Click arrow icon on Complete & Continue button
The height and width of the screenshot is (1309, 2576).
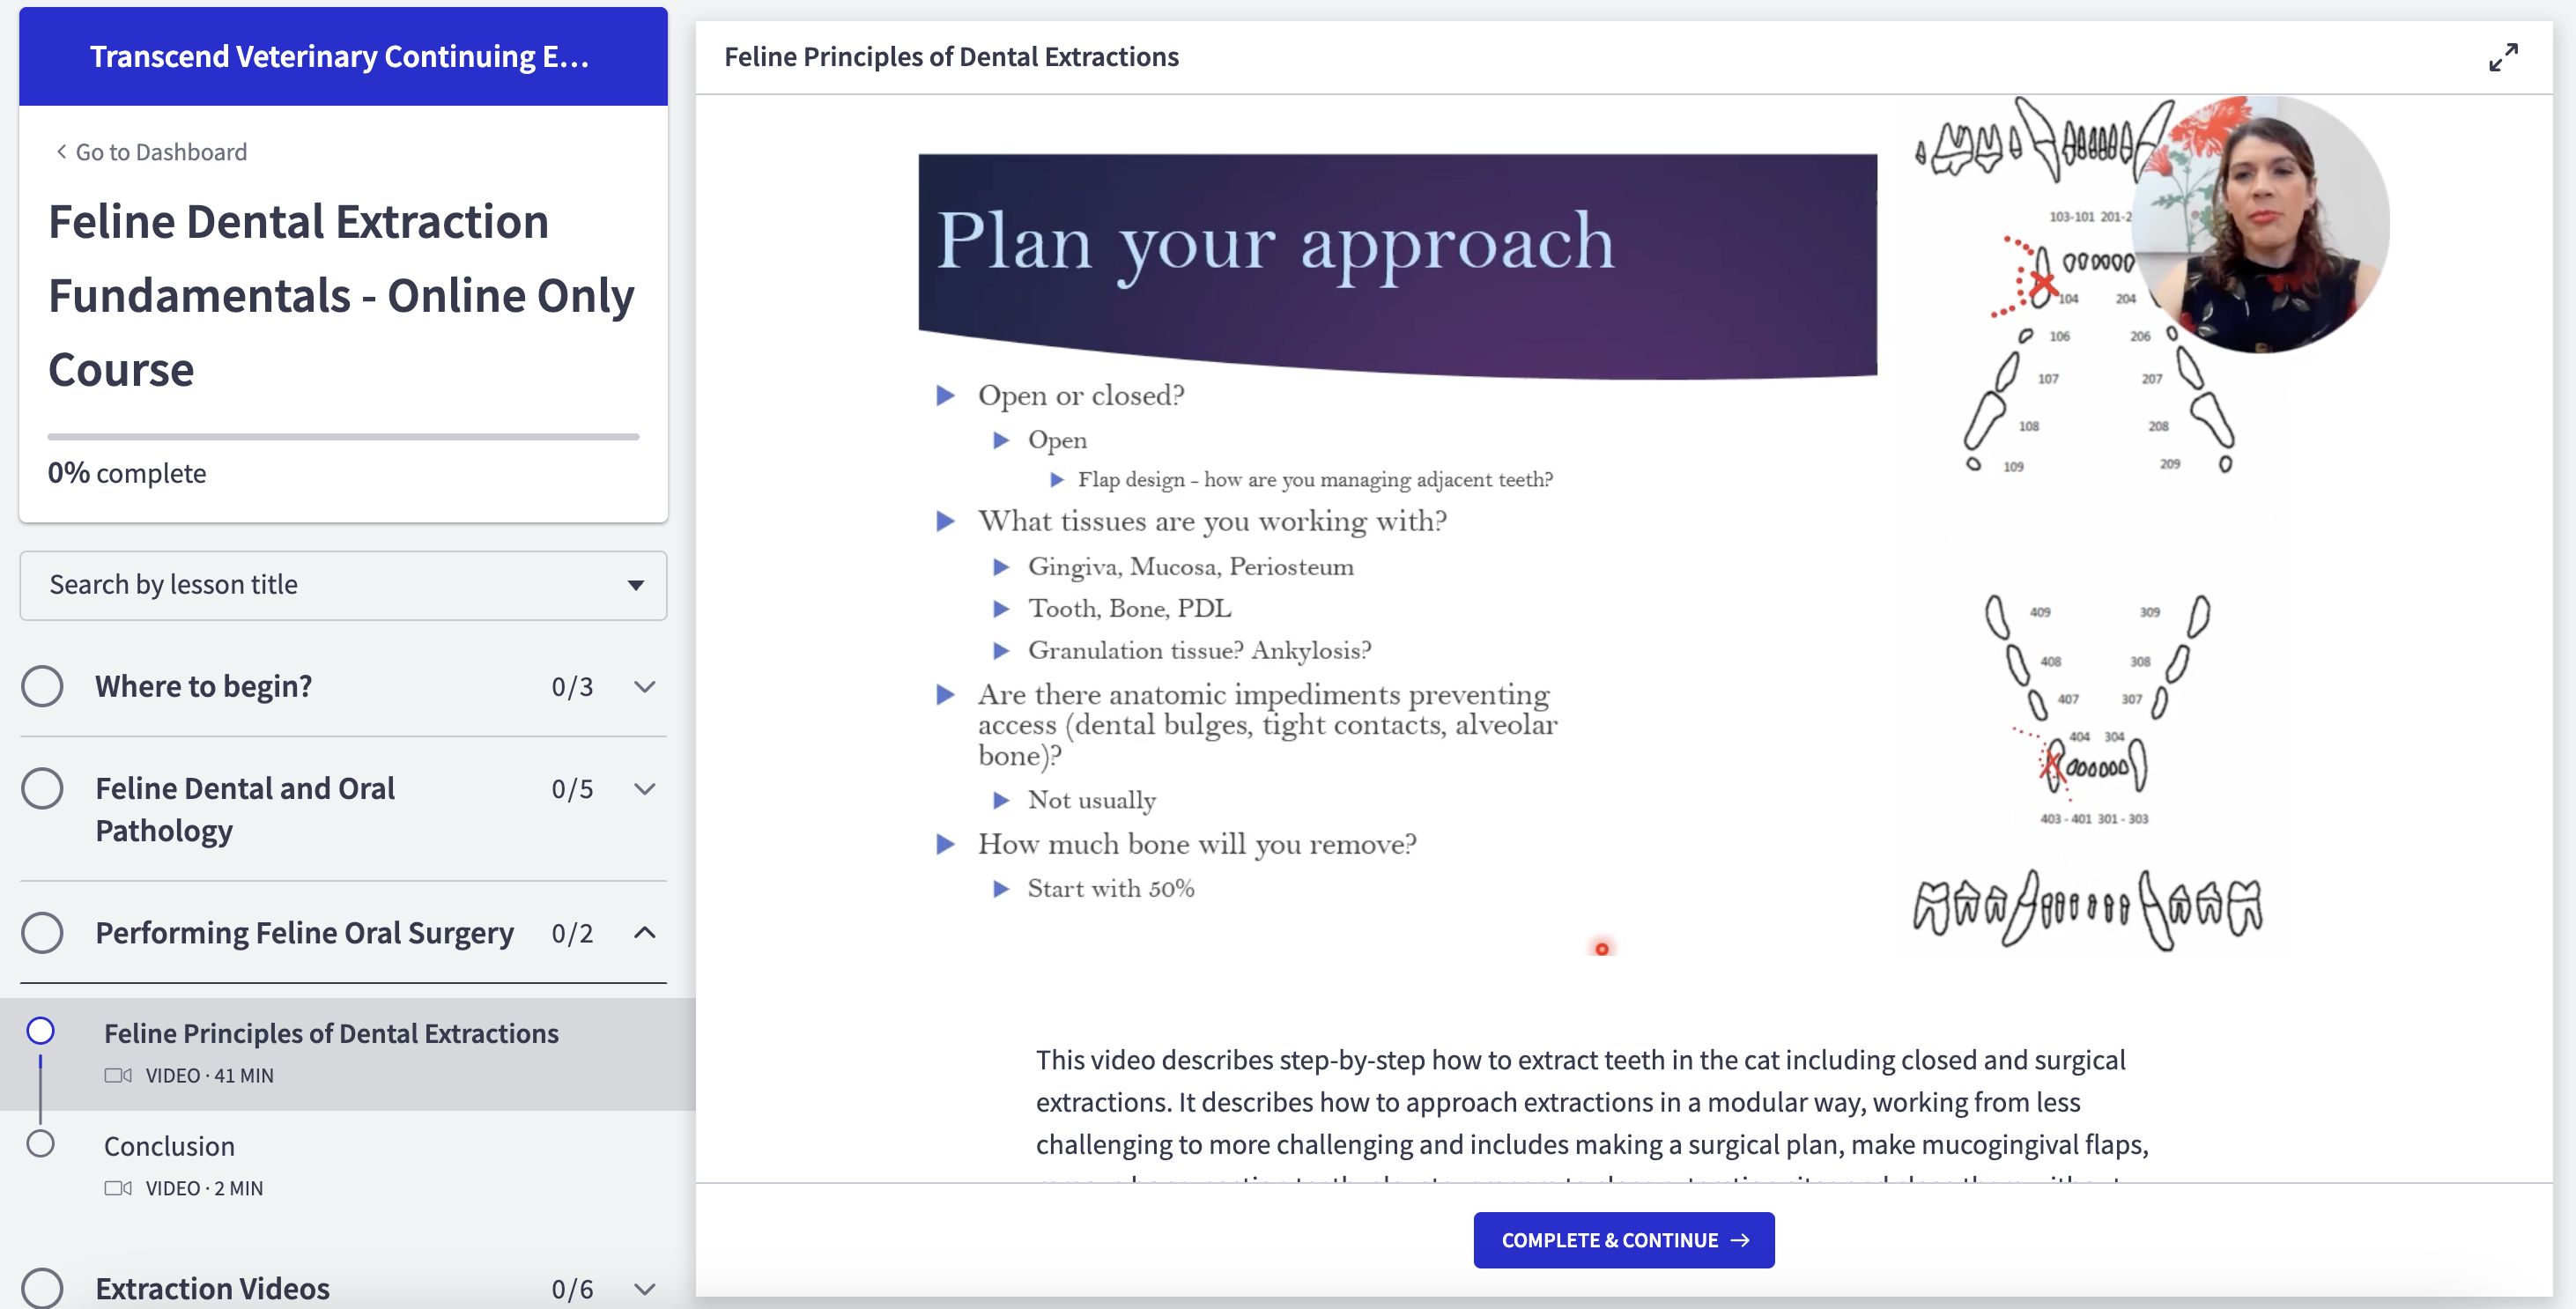click(x=1740, y=1240)
